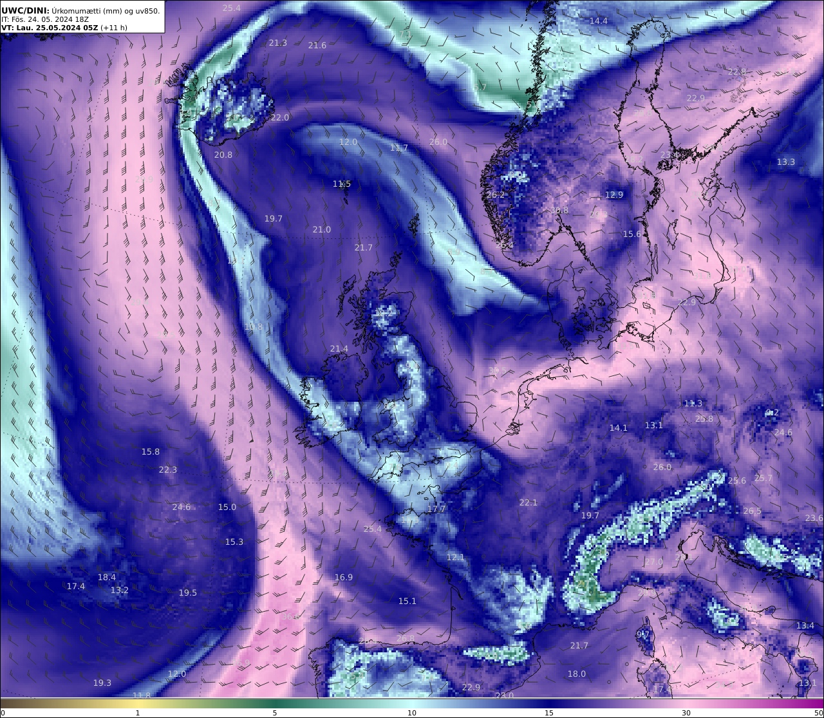
Task: Click the "VT: Lau. 25.05.2024 05Z" line
Action: coord(50,28)
